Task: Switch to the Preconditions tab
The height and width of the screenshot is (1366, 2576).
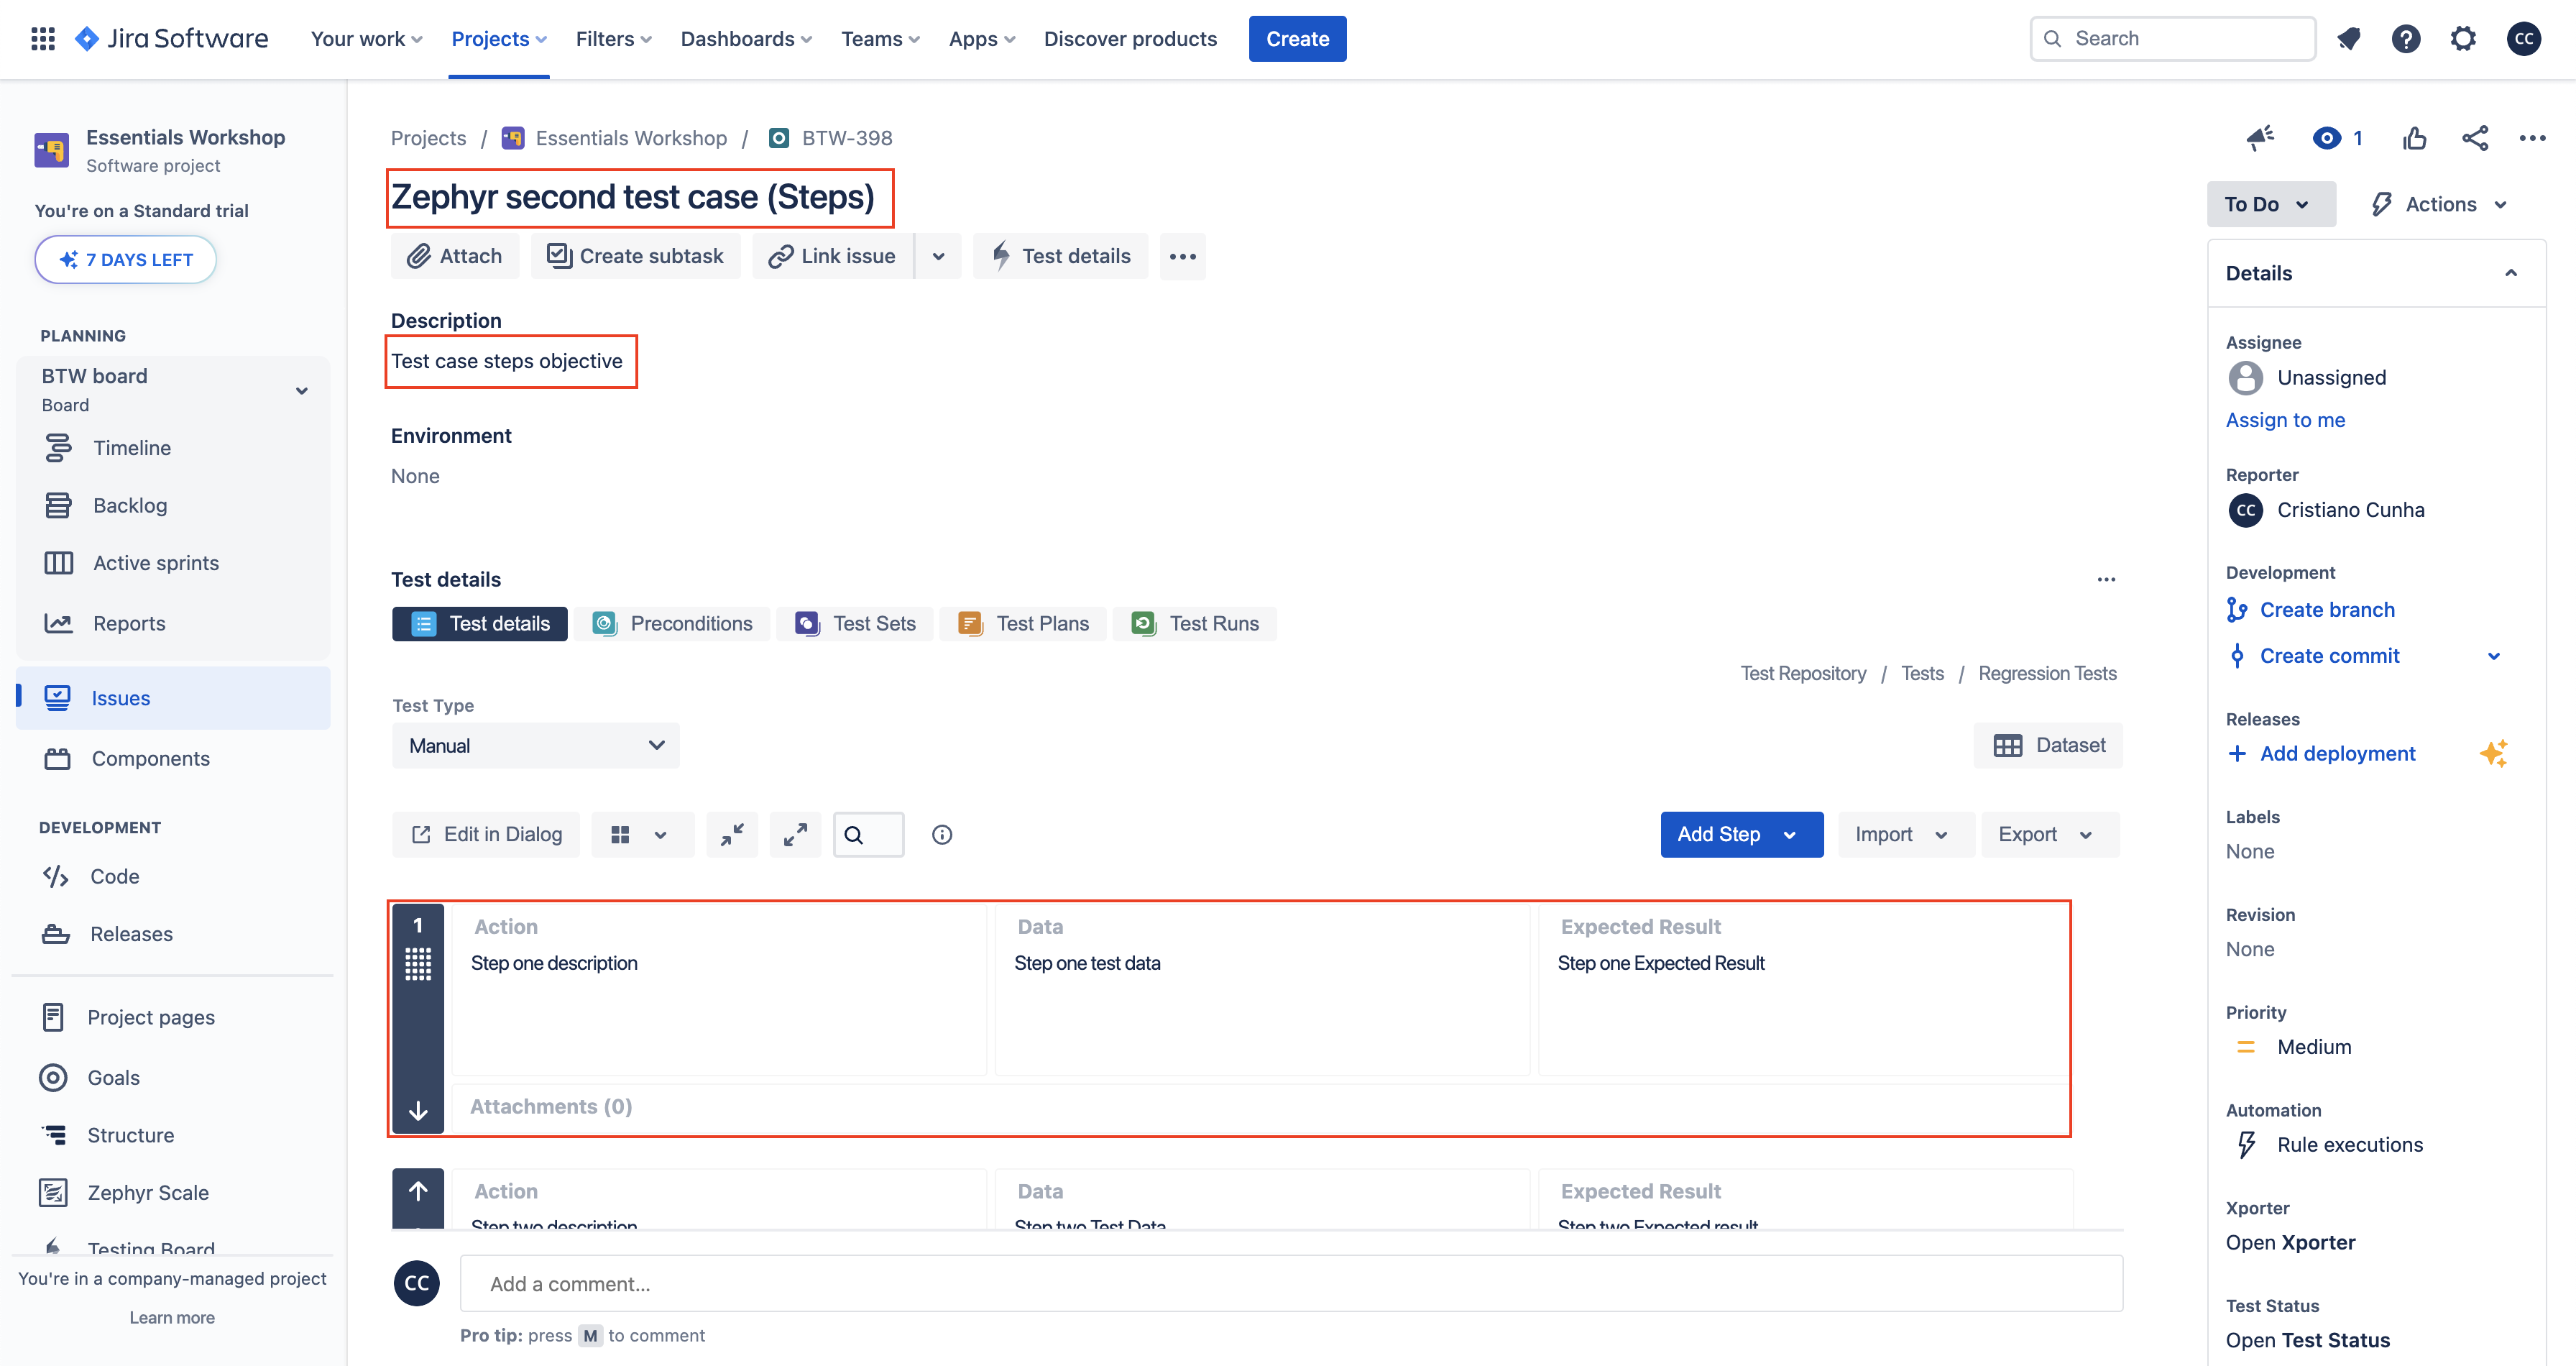Action: [x=673, y=624]
